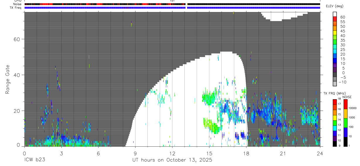The width and height of the screenshot is (360, 166).
Task: Click the 'ICW b23' radar label
Action: click(35, 160)
